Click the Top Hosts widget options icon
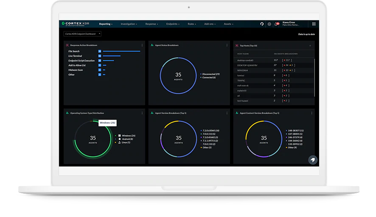This screenshot has width=376, height=217. (x=310, y=46)
